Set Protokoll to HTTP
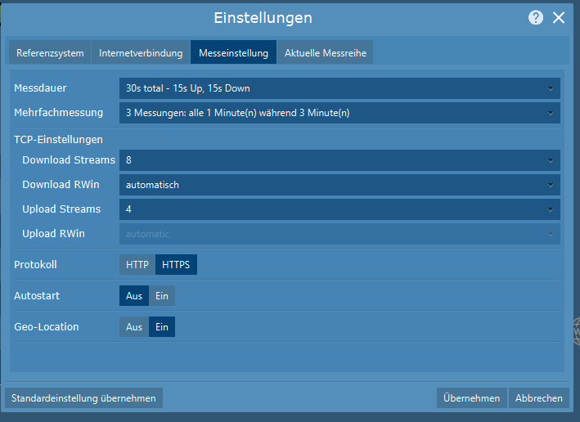580x422 pixels. tap(137, 265)
